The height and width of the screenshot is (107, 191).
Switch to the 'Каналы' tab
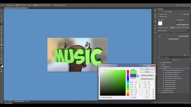click(x=167, y=57)
